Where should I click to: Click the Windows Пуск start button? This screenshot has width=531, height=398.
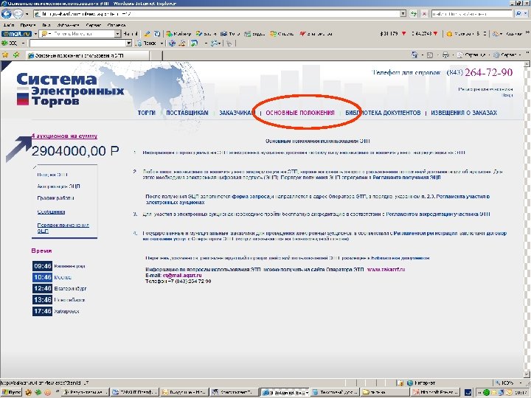[x=11, y=392]
